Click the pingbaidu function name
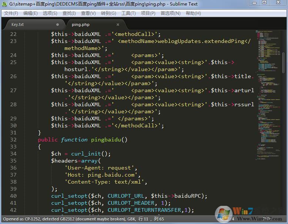 pos(106,140)
